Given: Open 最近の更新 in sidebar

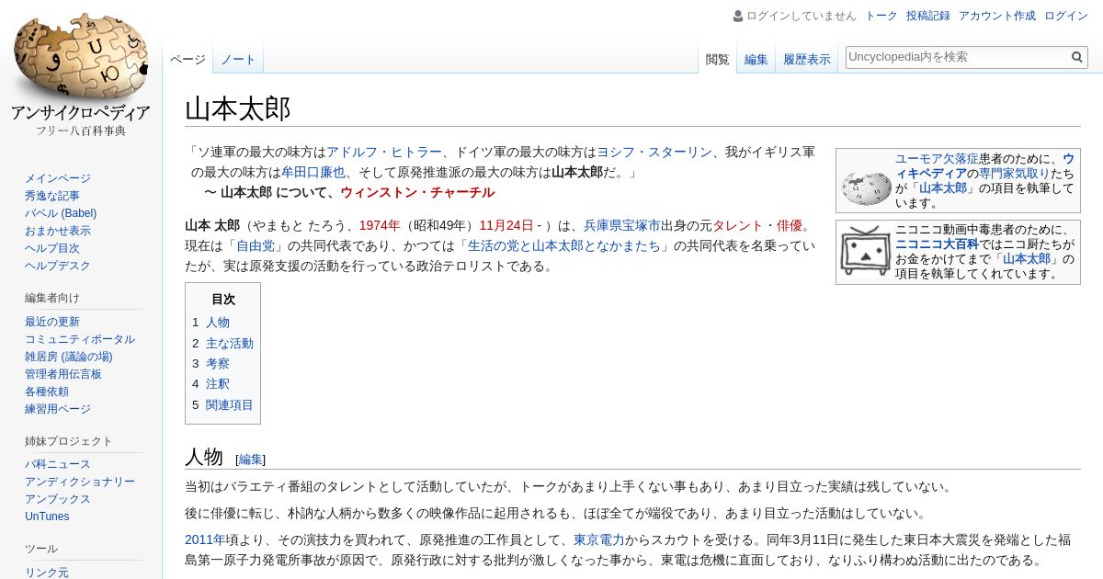Looking at the screenshot, I should [52, 322].
